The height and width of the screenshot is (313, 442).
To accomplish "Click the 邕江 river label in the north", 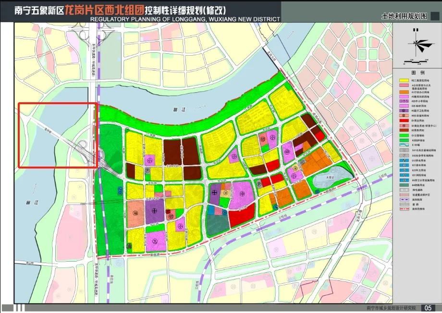I will coord(179,109).
